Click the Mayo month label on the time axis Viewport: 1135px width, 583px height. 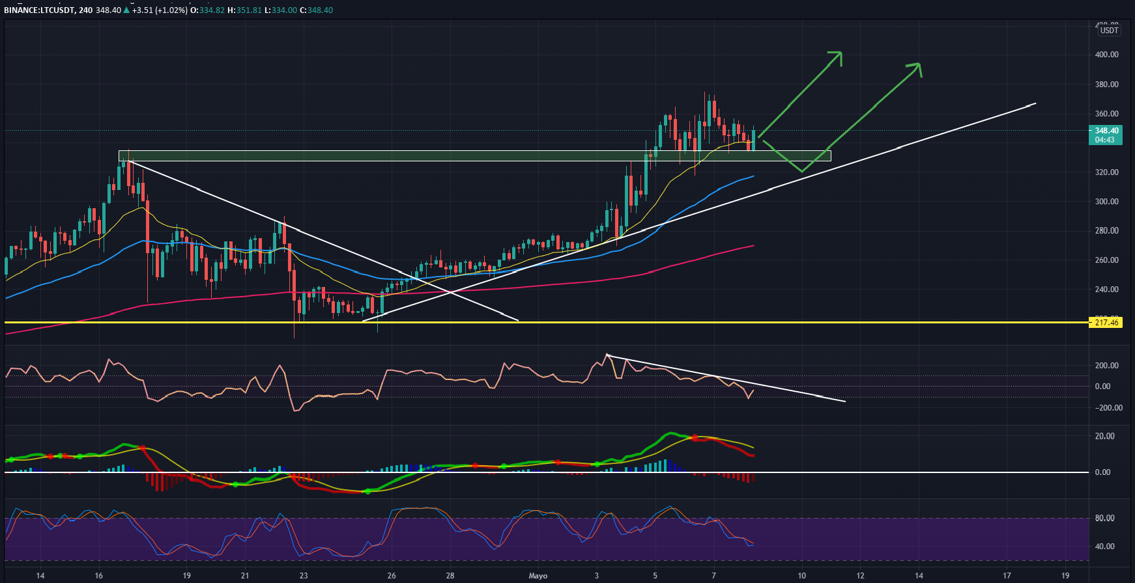click(x=538, y=576)
